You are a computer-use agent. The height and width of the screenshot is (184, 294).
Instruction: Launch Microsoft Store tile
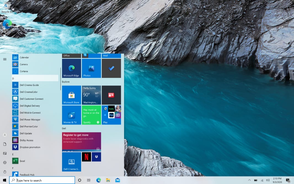(x=71, y=95)
